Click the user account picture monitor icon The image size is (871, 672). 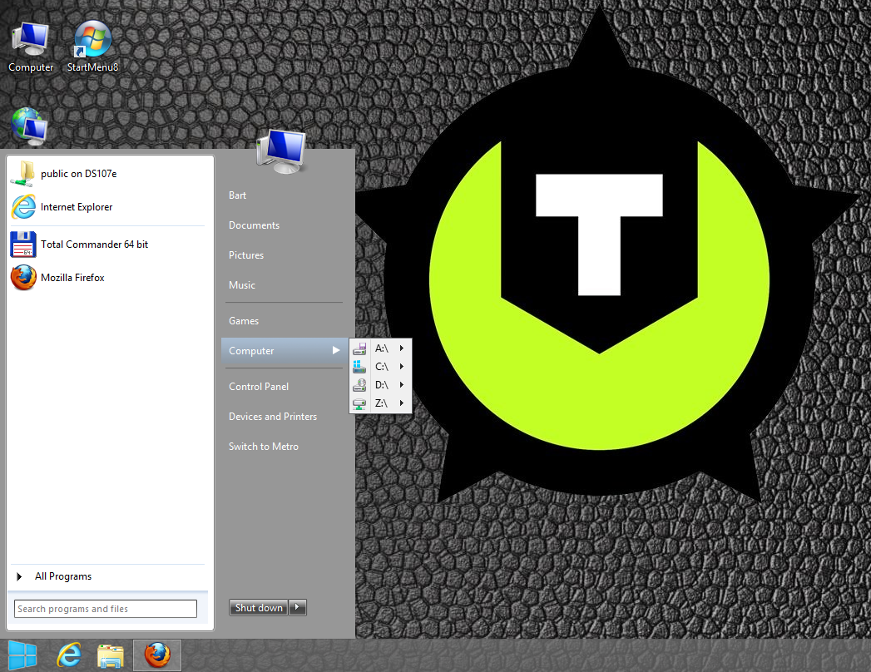(282, 151)
